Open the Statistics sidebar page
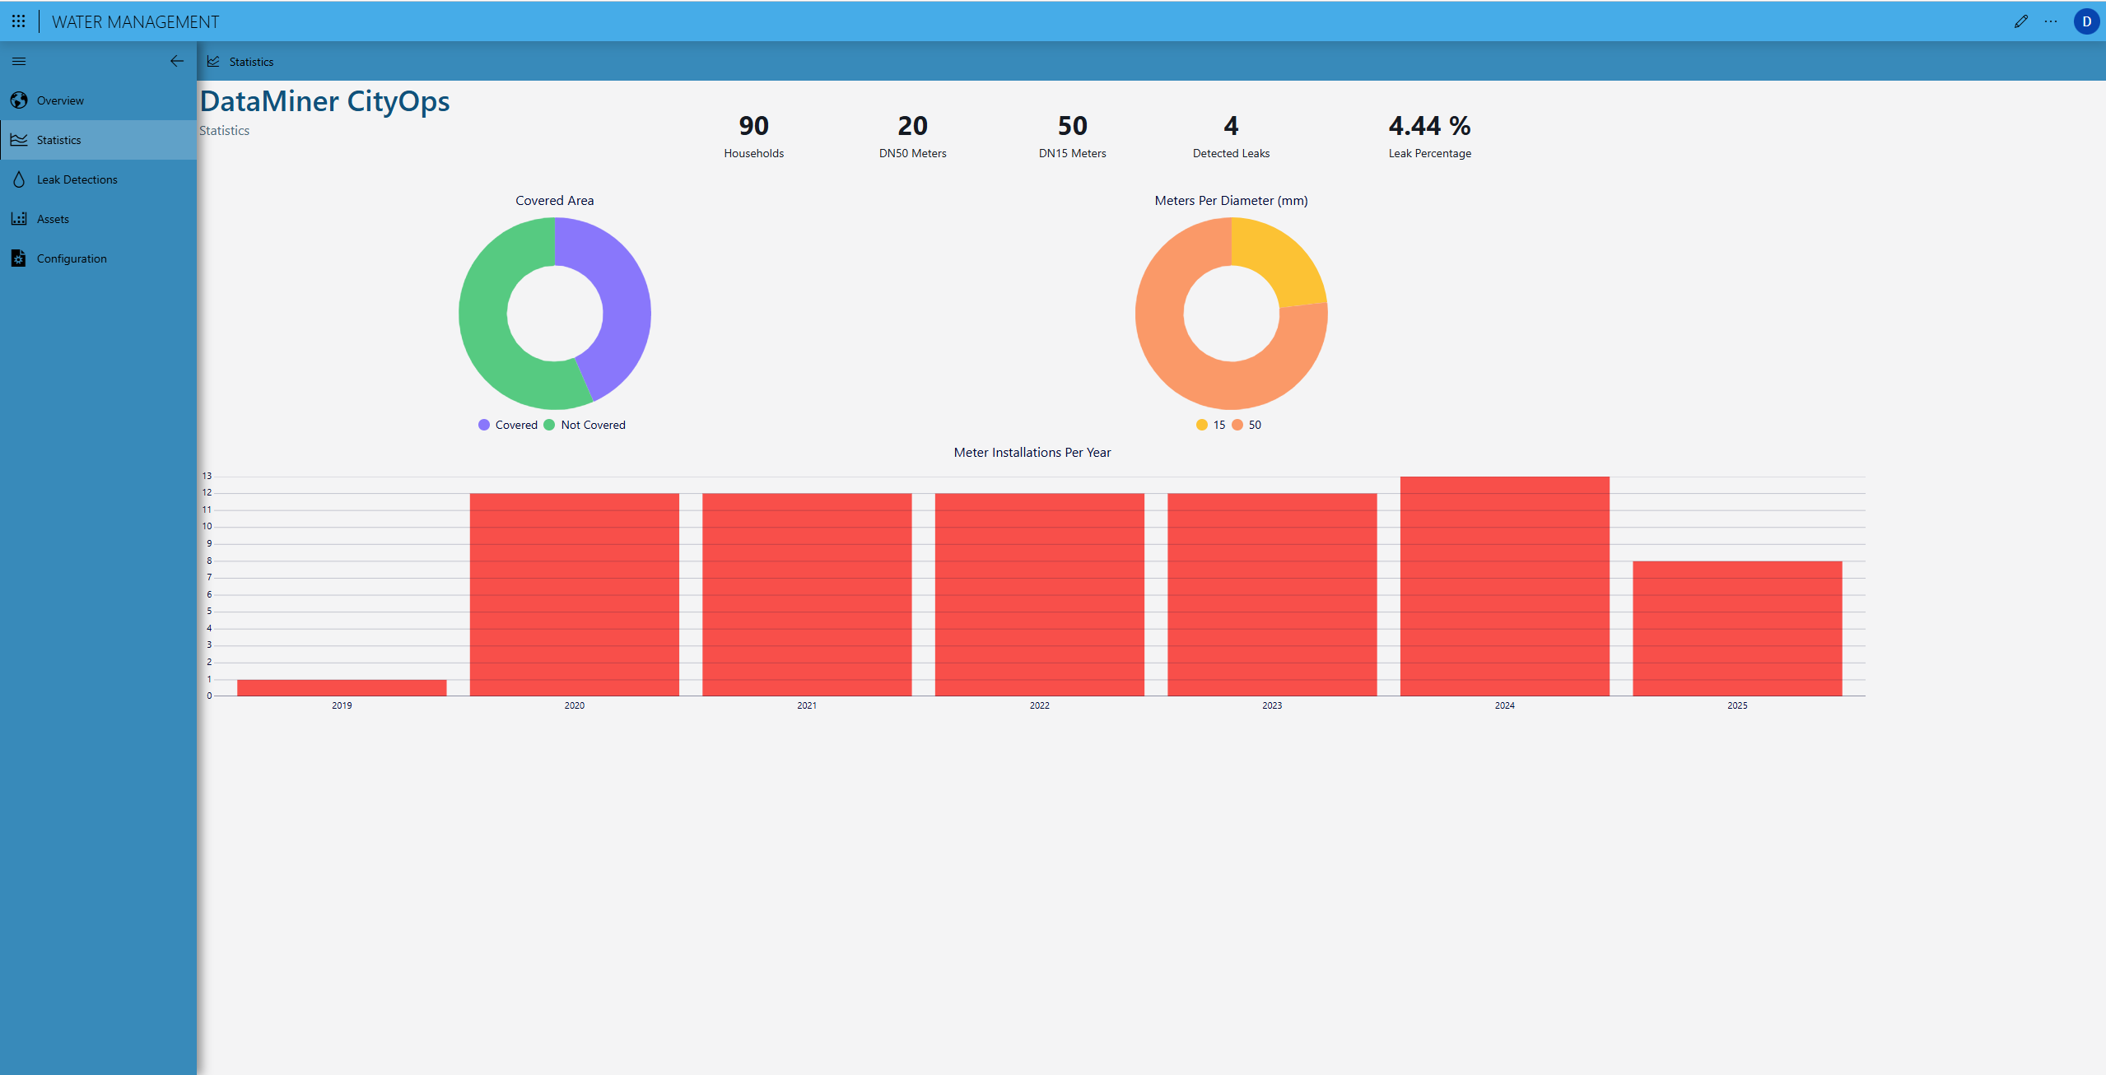The width and height of the screenshot is (2106, 1075). (58, 140)
